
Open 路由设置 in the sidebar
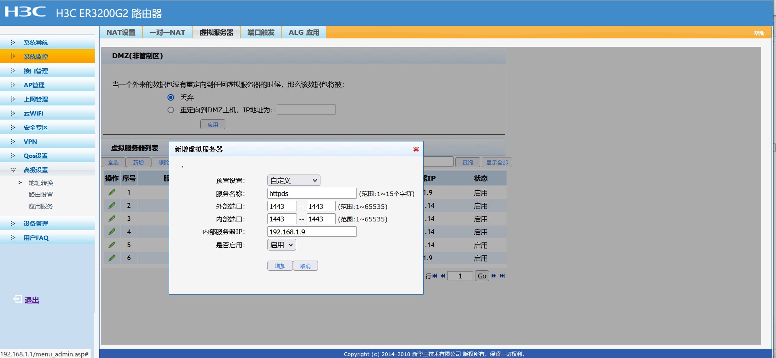click(40, 195)
